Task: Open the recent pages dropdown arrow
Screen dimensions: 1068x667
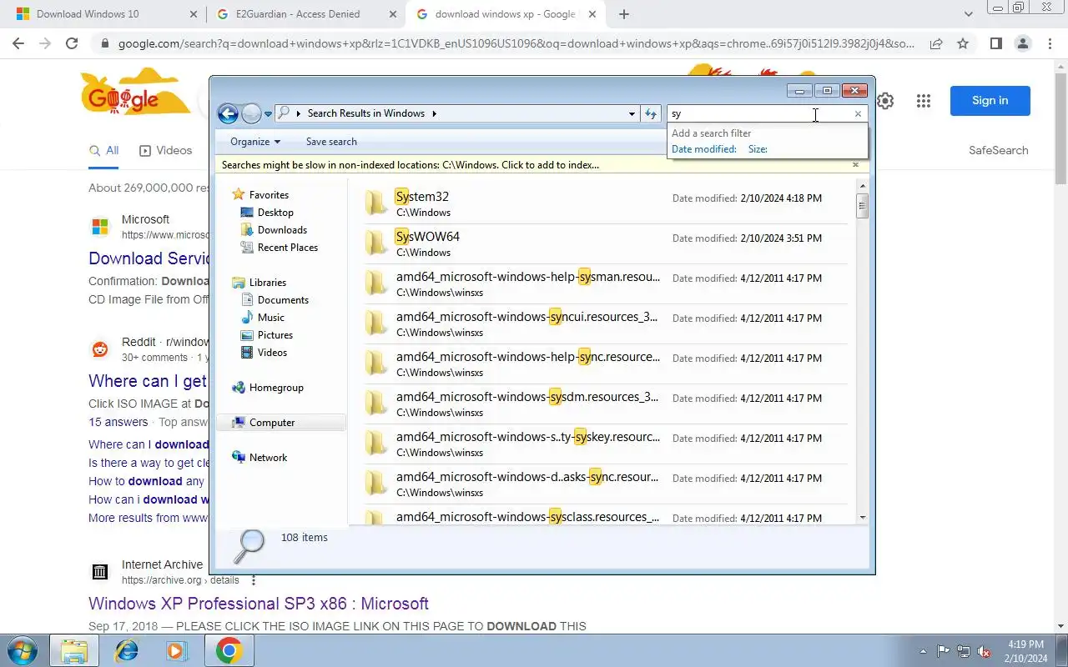Action: click(x=268, y=114)
